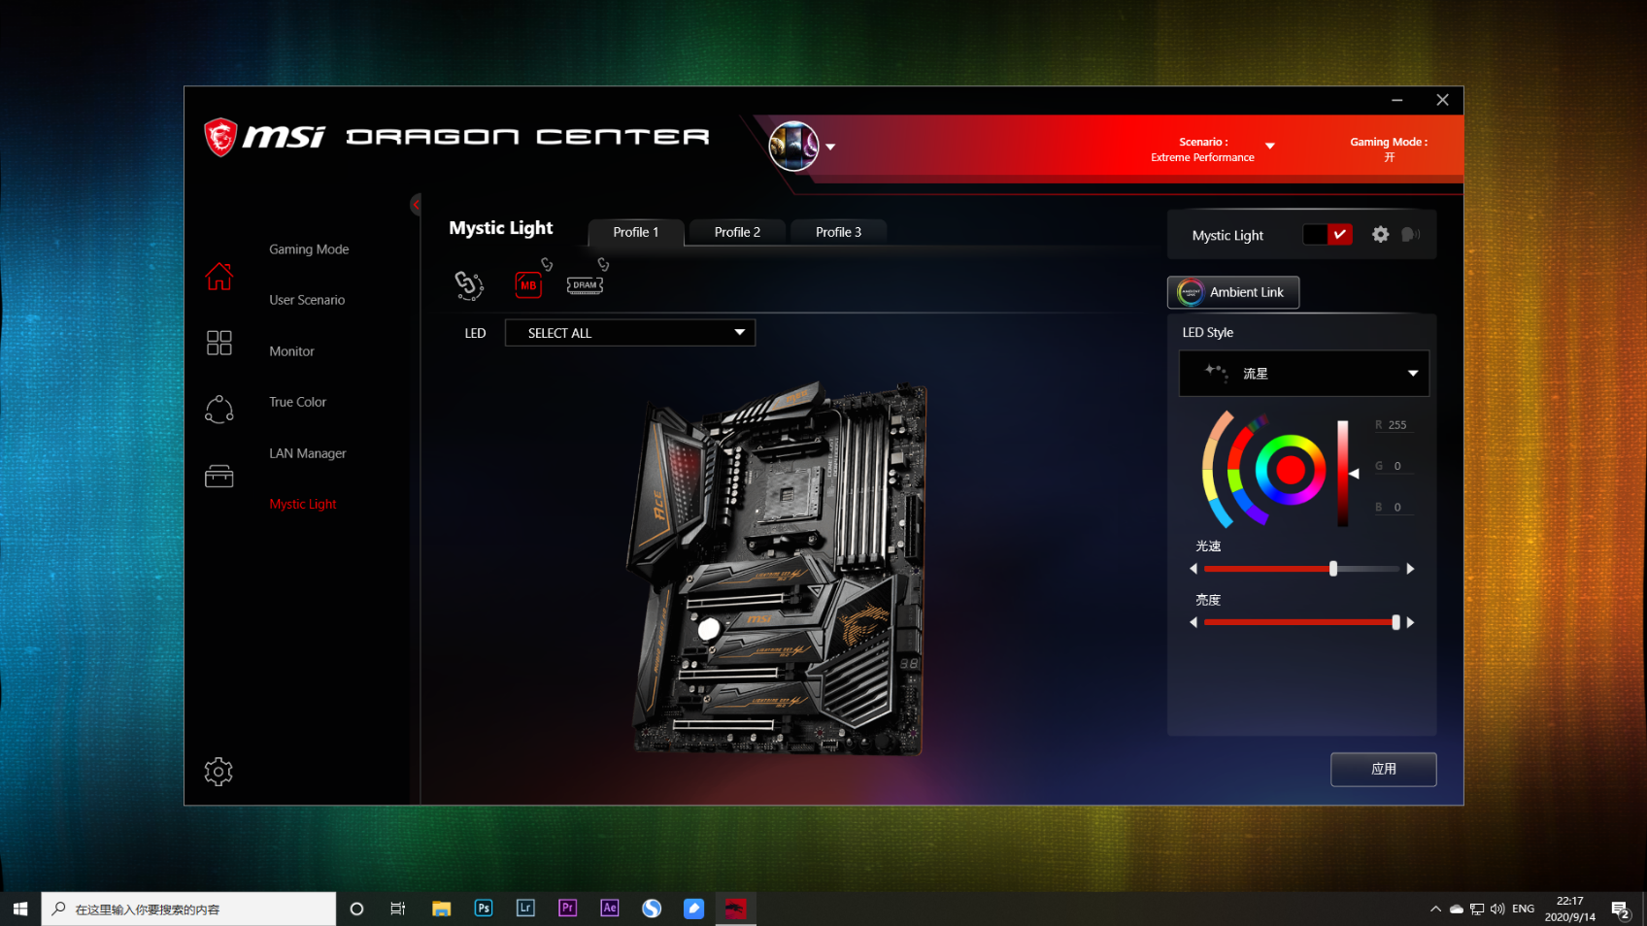Toggle Gaming Mode in the header
Image resolution: width=1647 pixels, height=926 pixels.
1389,149
